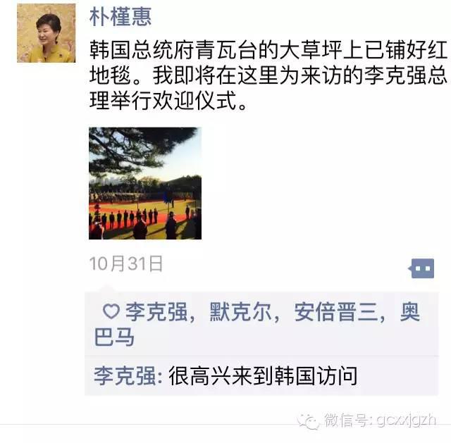Viewport: 451px width, 443px height.
Task: Open 朴槿惠's profile avatar
Action: pyautogui.click(x=47, y=33)
